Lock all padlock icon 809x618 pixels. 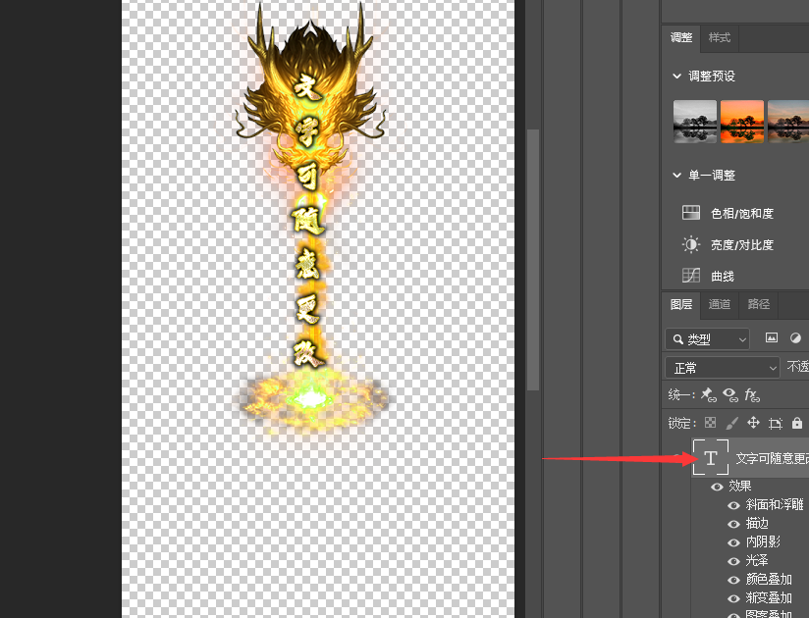tap(797, 423)
